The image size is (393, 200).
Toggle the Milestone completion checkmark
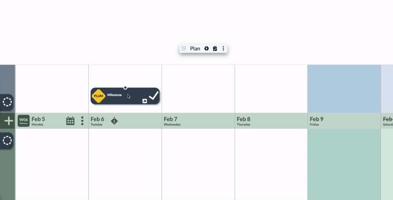click(x=154, y=96)
